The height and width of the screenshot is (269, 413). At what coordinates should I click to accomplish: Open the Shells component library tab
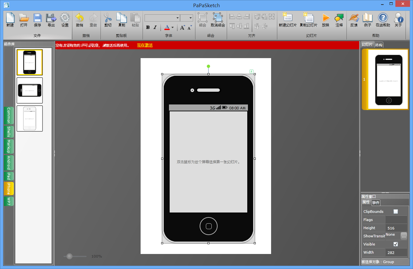9,132
